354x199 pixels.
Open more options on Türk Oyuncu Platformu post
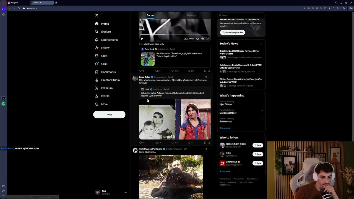coord(209,149)
